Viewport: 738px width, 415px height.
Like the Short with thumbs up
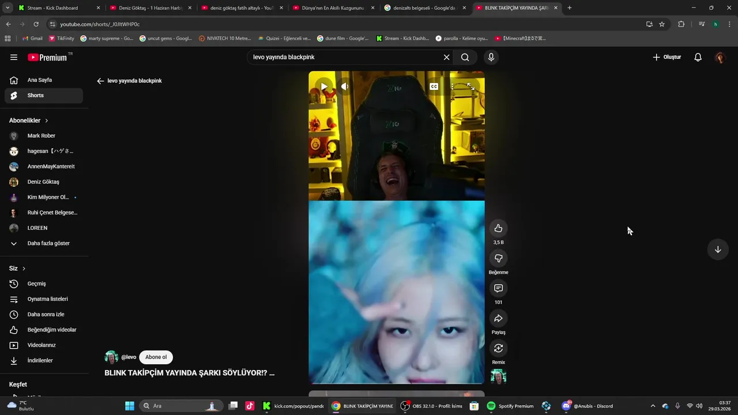[x=498, y=228]
